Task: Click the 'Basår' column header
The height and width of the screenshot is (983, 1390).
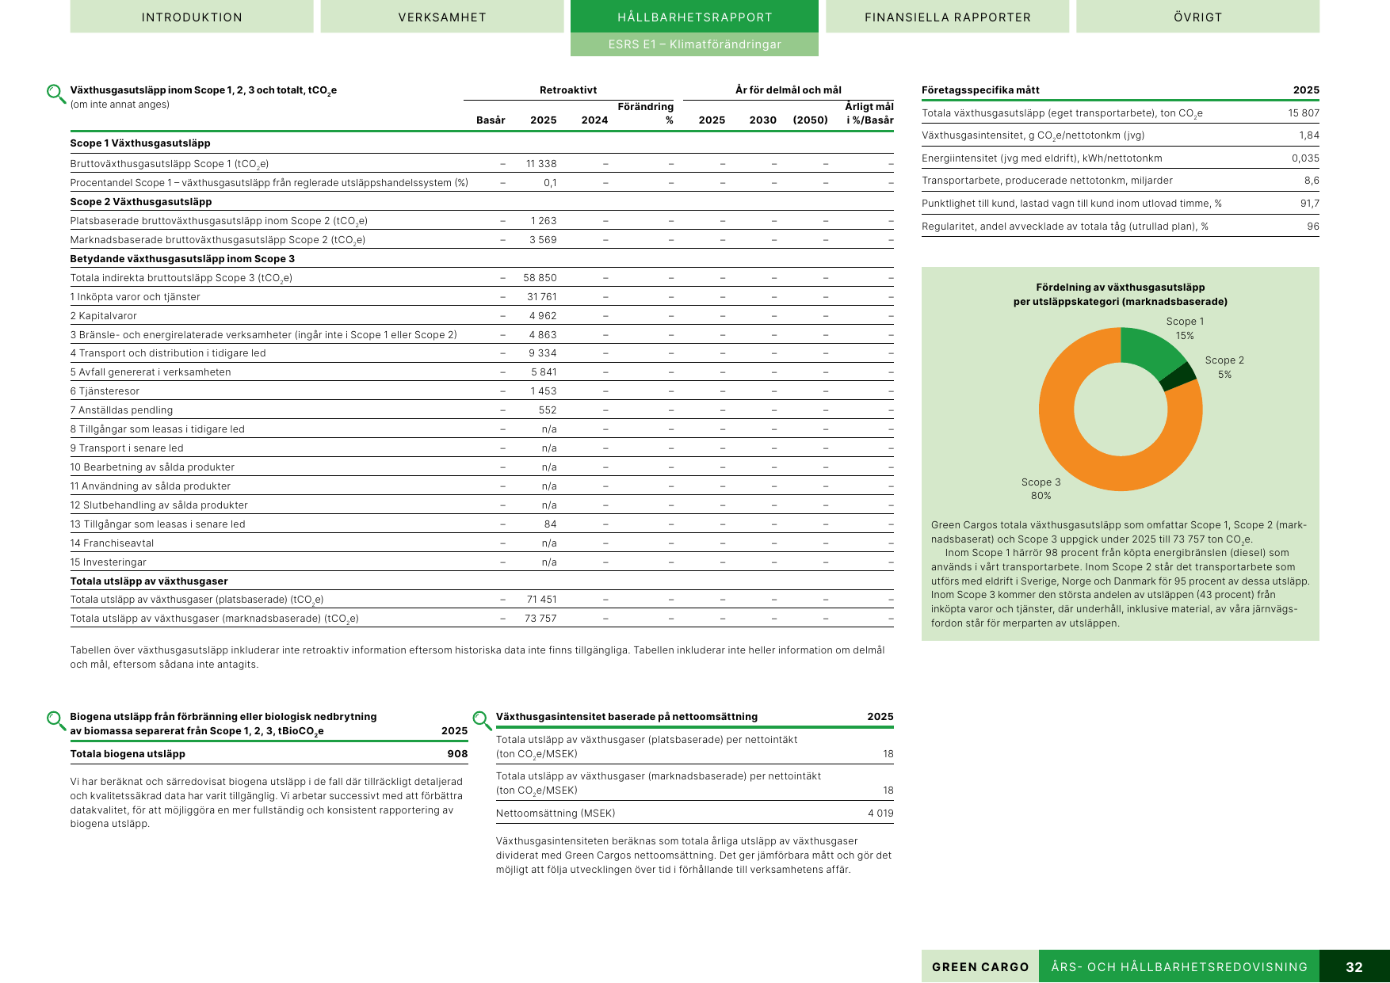Action: click(491, 120)
